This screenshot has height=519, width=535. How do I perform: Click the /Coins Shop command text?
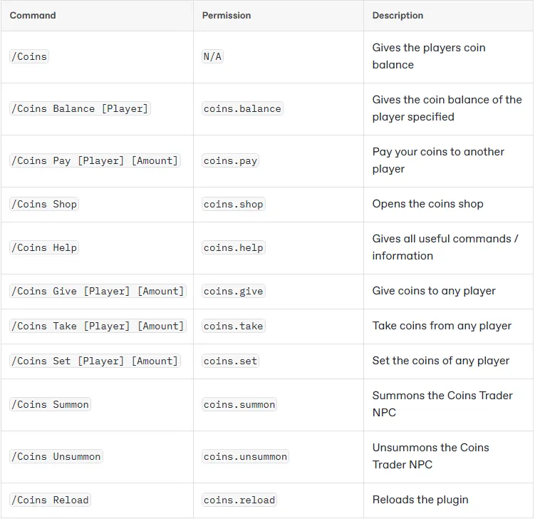(x=44, y=204)
